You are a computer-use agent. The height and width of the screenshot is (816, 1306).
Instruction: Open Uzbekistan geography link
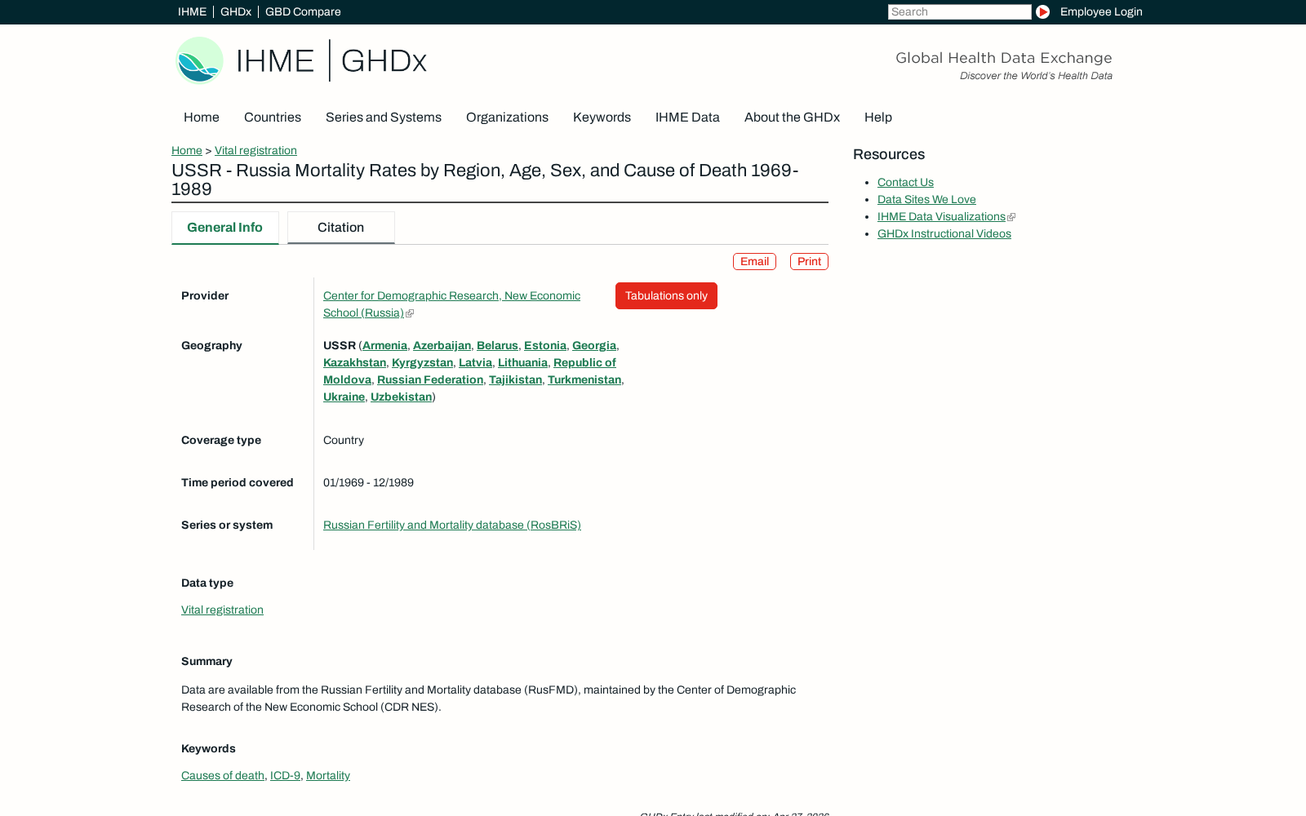coord(401,397)
